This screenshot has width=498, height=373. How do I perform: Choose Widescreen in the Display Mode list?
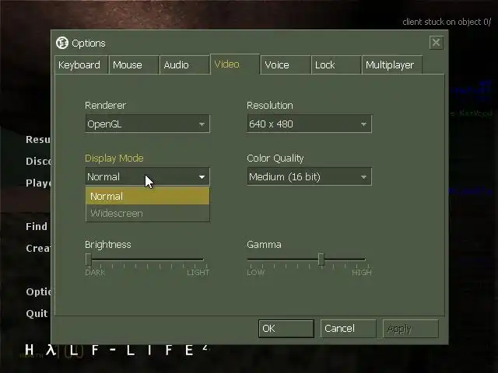pyautogui.click(x=147, y=213)
